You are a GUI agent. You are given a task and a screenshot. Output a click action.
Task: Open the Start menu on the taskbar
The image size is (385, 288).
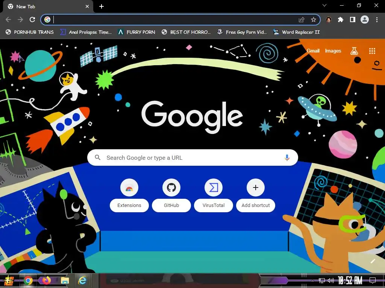pyautogui.click(x=9, y=280)
